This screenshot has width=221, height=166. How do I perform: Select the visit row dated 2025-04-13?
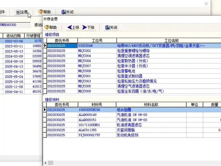click(x=21, y=67)
